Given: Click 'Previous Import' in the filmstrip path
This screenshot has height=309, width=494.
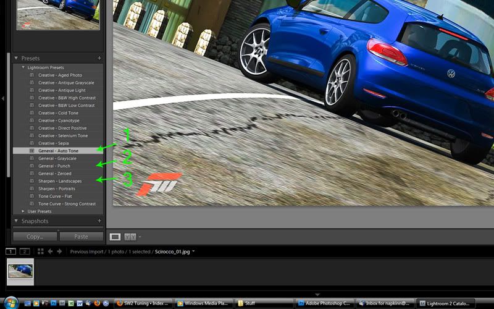Looking at the screenshot, I should pyautogui.click(x=86, y=252).
